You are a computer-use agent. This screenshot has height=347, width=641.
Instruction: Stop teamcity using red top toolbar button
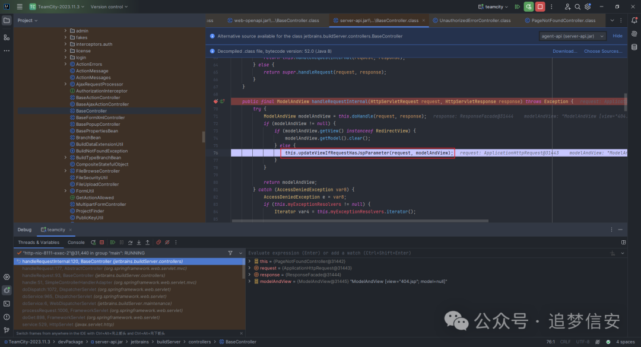[x=540, y=7]
